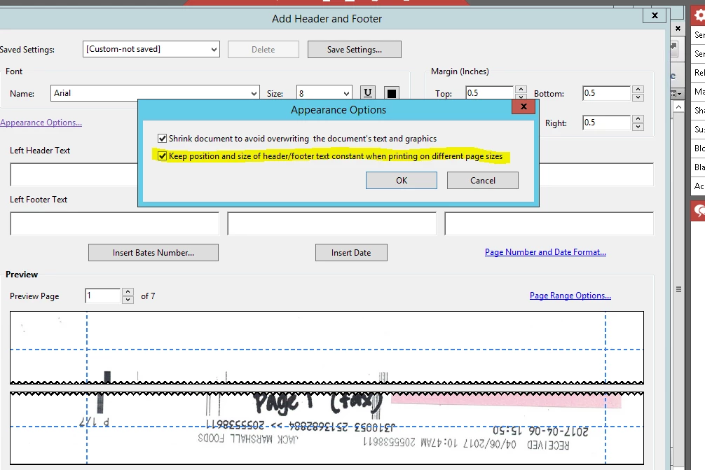
Task: Open the Appearance Options link
Action: coord(41,122)
